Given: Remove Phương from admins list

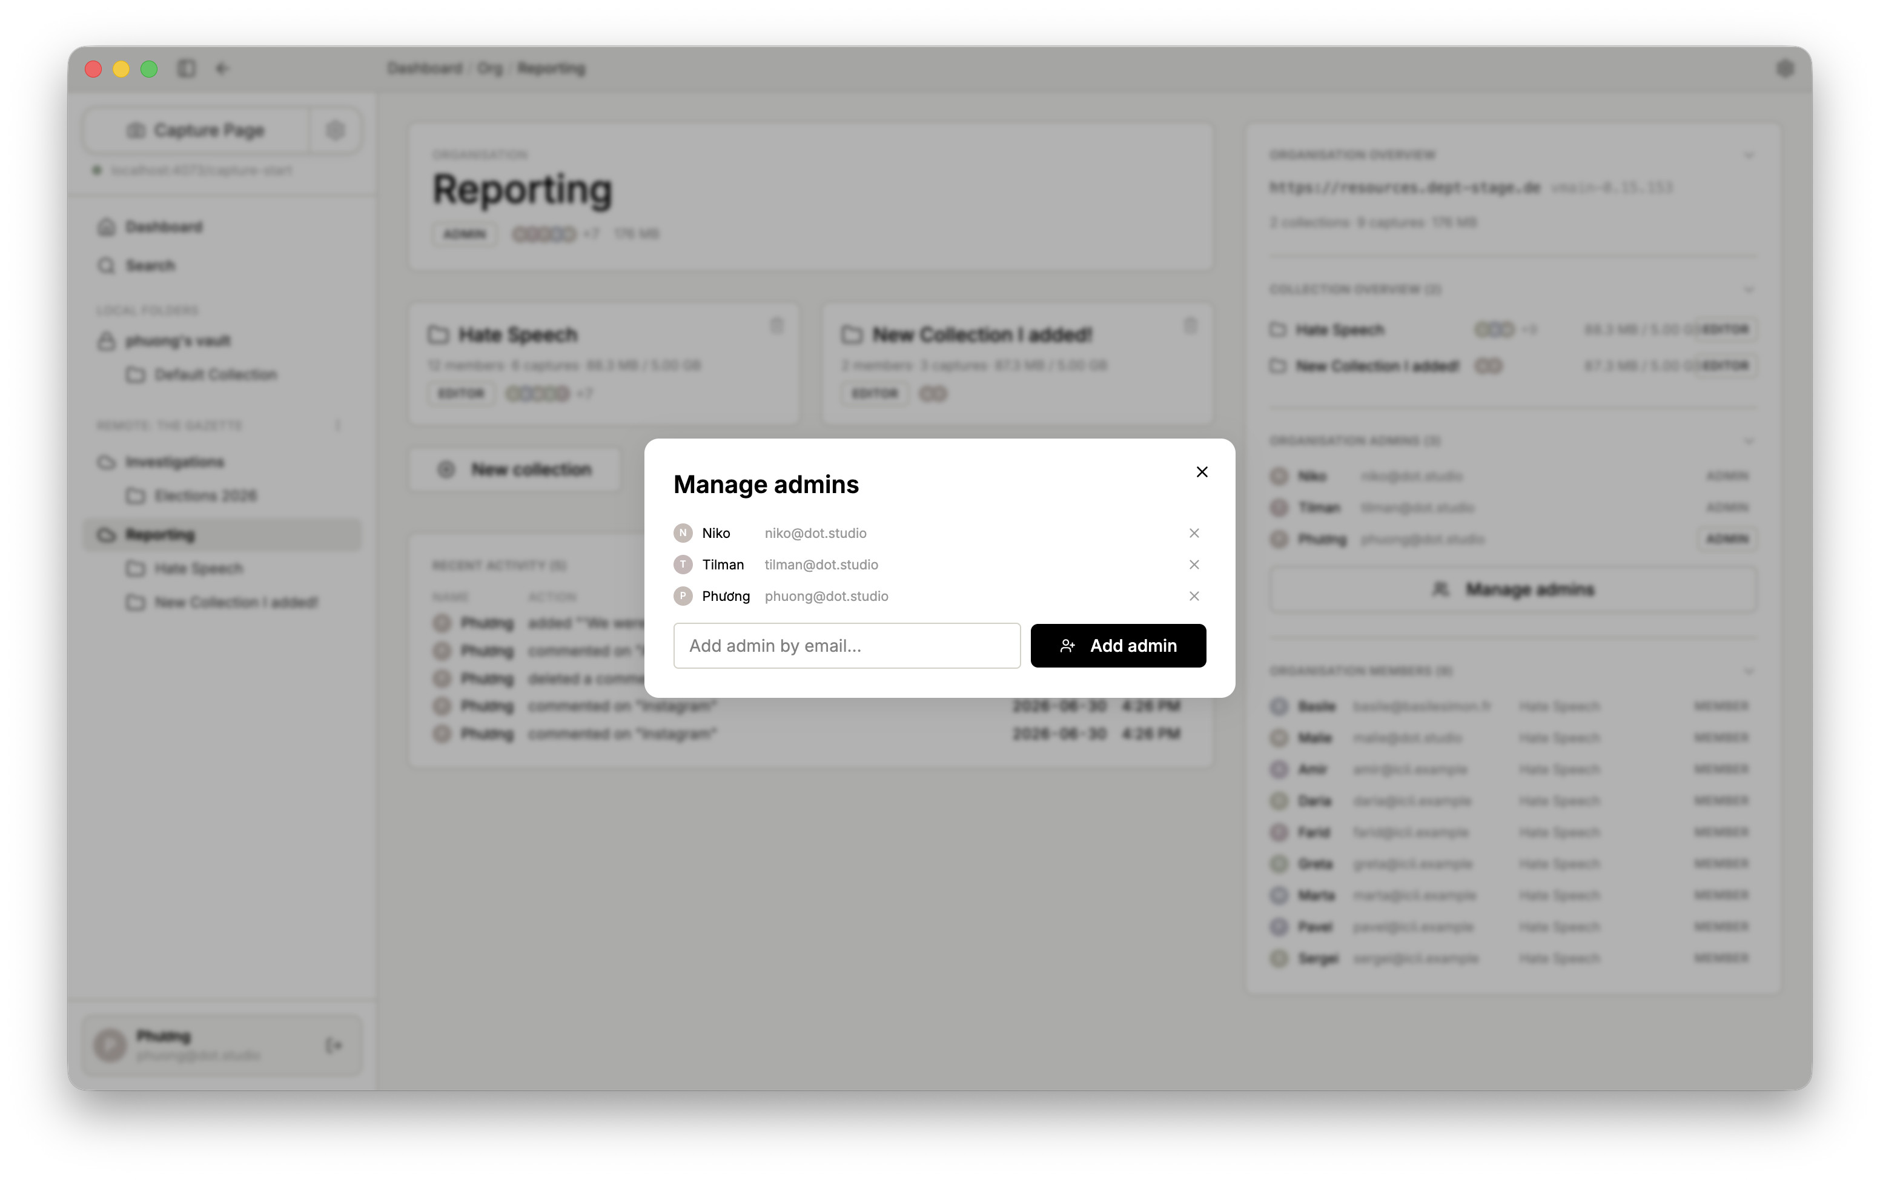Looking at the screenshot, I should (1194, 596).
